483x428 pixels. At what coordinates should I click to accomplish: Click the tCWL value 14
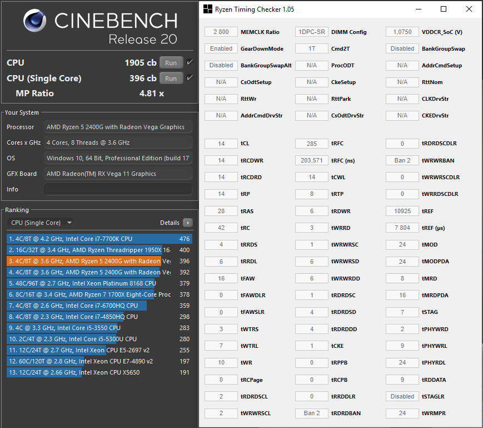coord(312,177)
